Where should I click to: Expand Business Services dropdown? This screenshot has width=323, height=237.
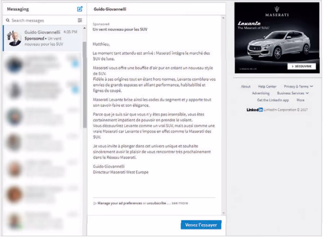tap(293, 93)
